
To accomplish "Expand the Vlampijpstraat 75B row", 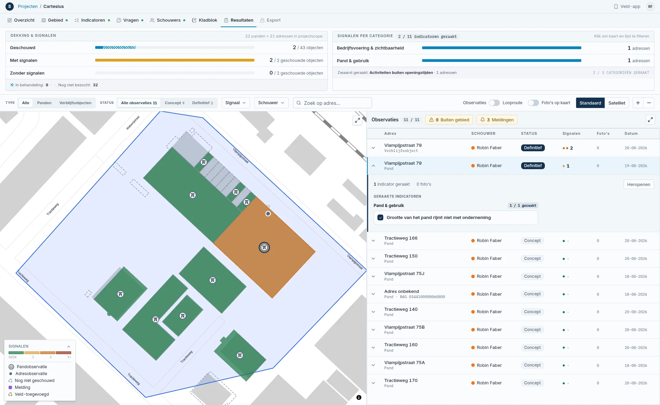I will [373, 330].
